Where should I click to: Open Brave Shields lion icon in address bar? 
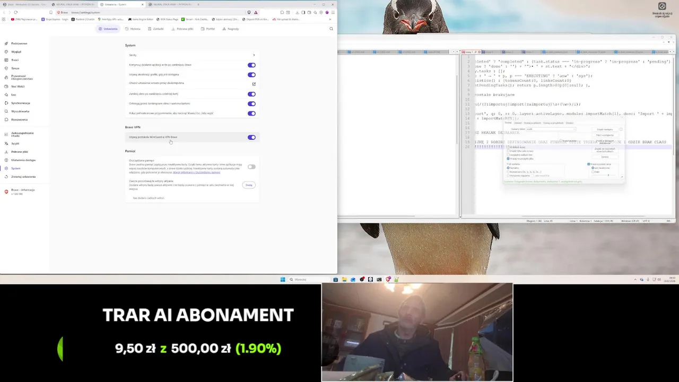tap(249, 12)
